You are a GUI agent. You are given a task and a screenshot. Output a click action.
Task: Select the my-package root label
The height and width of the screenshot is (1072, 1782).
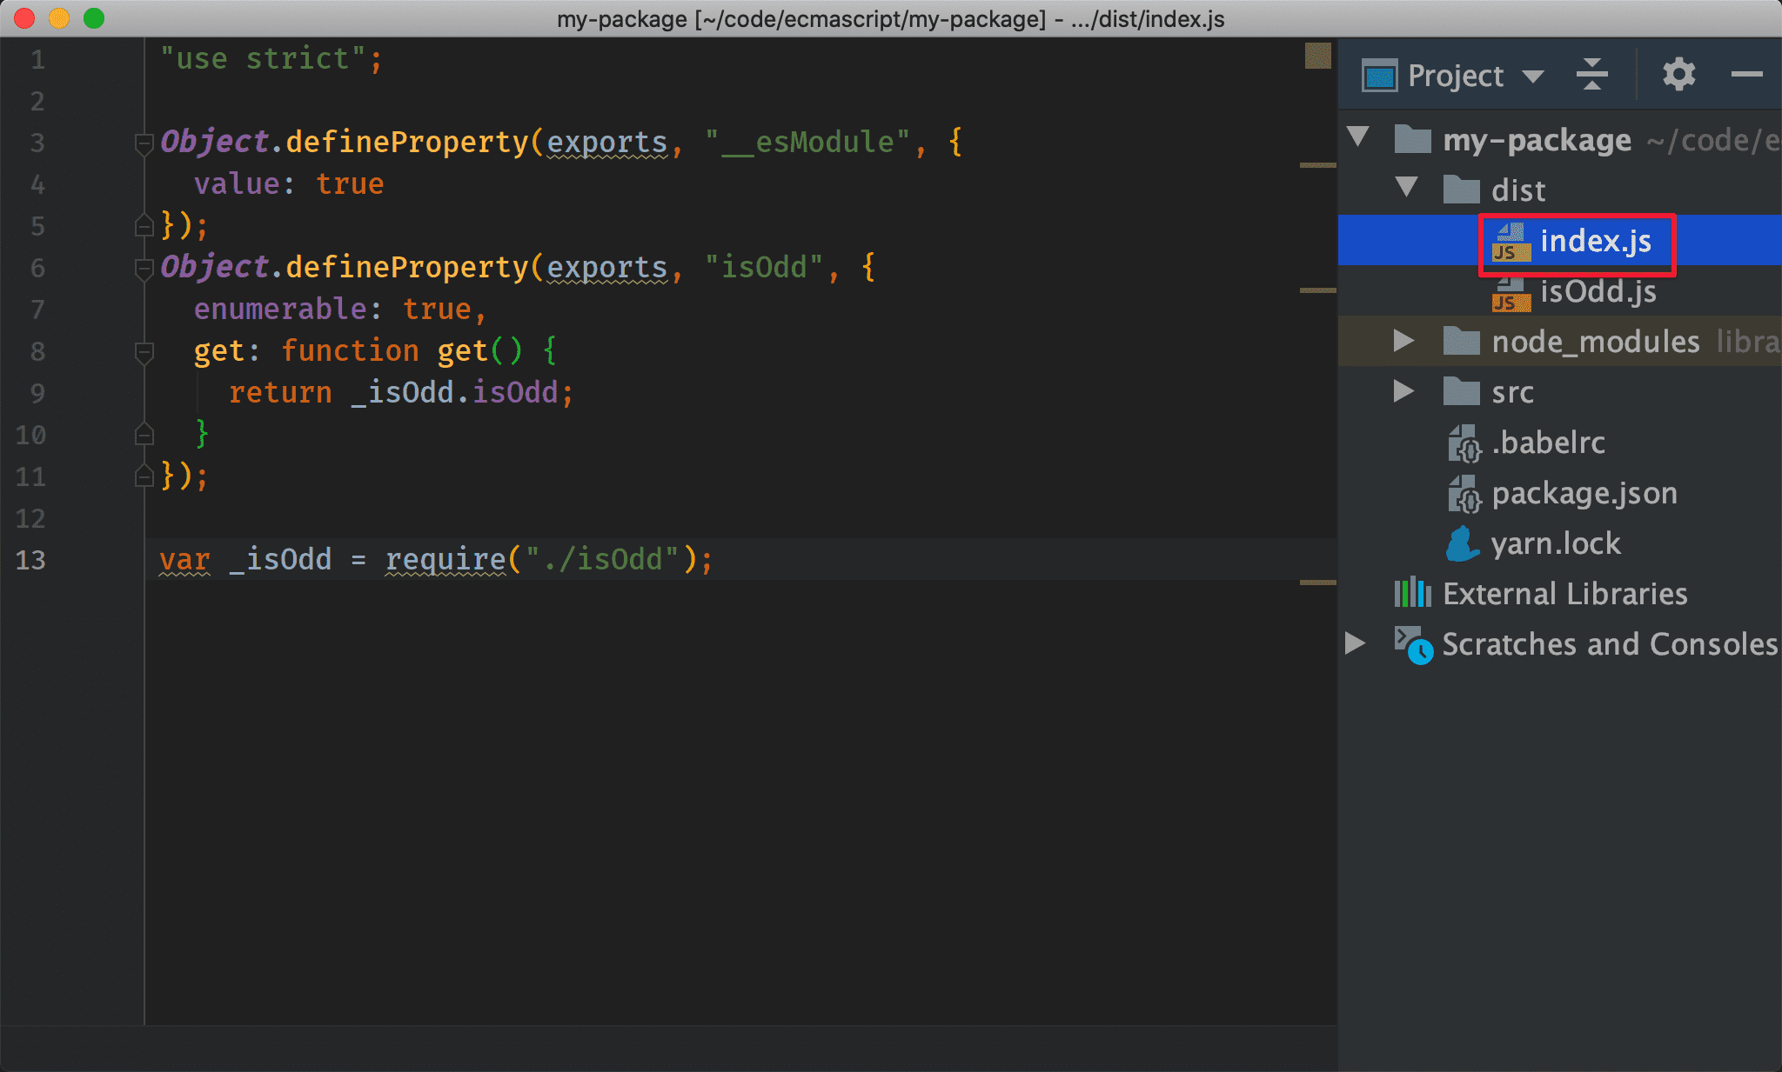(x=1537, y=140)
